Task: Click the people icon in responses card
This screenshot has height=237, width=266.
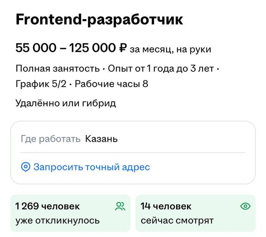Action: click(x=120, y=206)
